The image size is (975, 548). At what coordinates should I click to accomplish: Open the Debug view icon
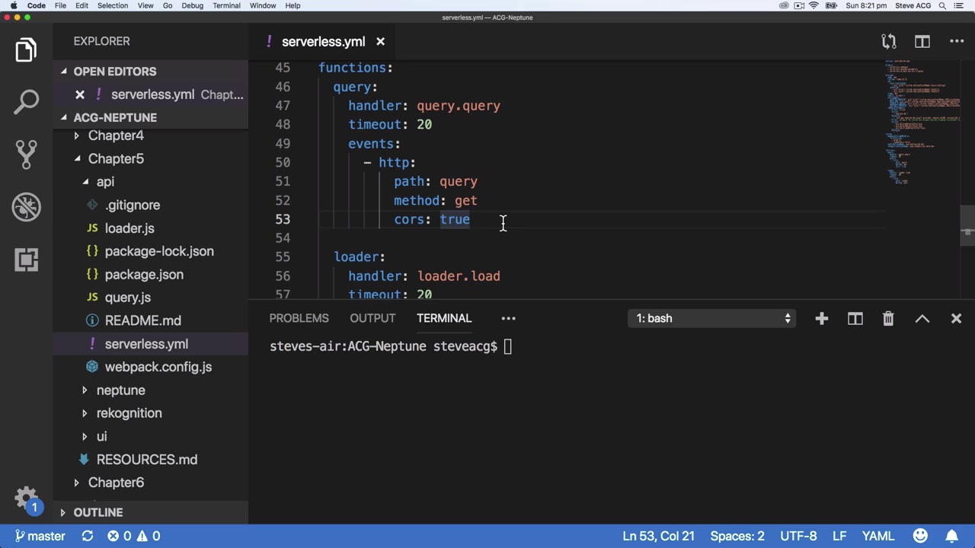26,207
